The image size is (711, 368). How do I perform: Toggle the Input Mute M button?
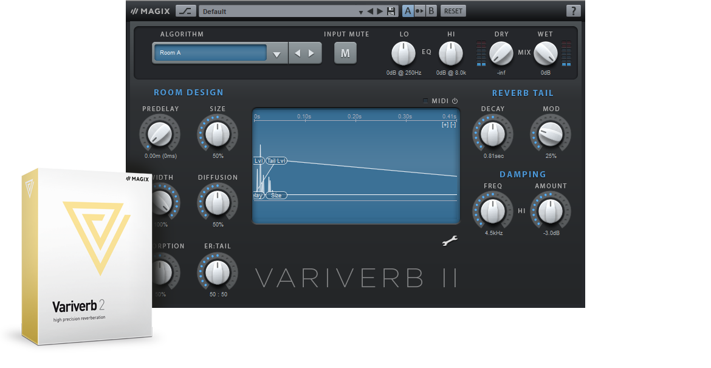[x=345, y=53]
